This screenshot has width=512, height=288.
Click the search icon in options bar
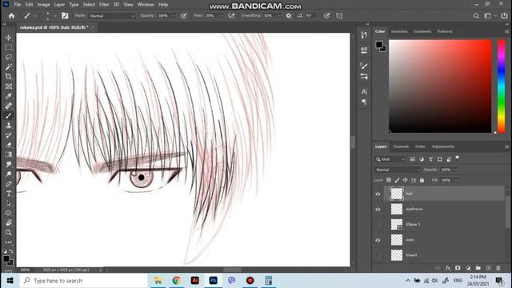pos(476,16)
